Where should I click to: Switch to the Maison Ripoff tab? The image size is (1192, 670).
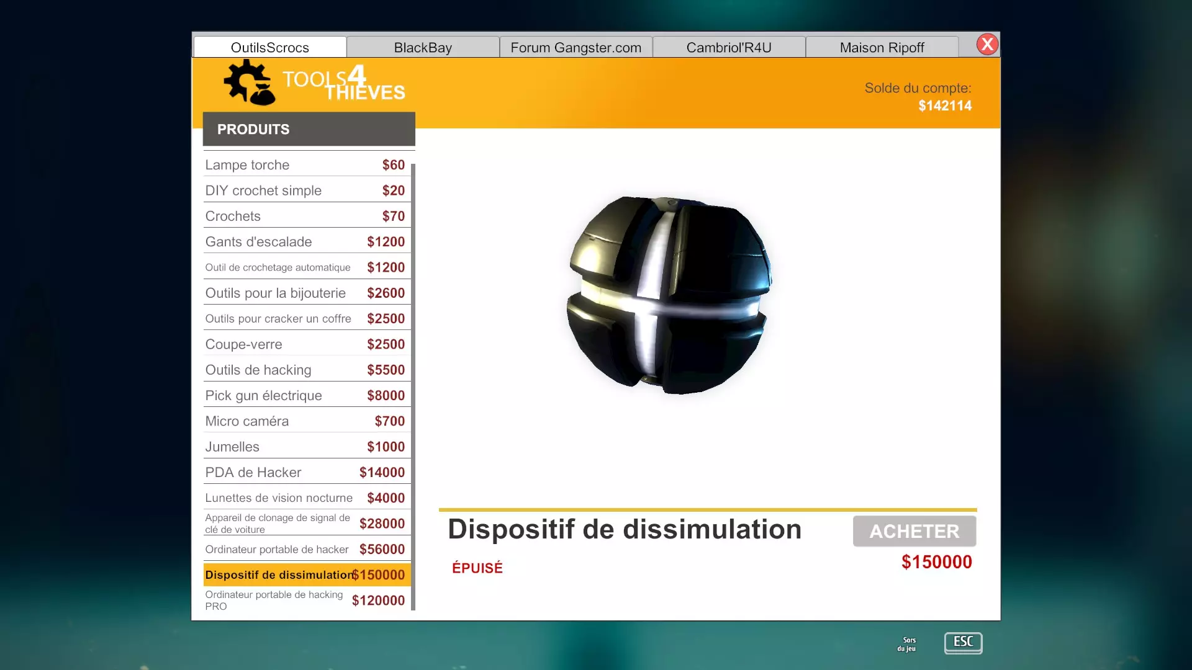882,48
